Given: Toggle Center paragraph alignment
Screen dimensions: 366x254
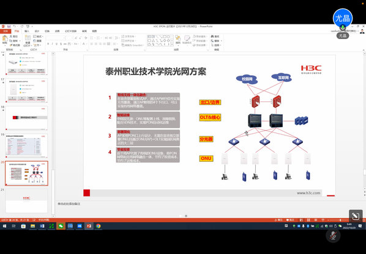Looking at the screenshot, I should click(96, 44).
